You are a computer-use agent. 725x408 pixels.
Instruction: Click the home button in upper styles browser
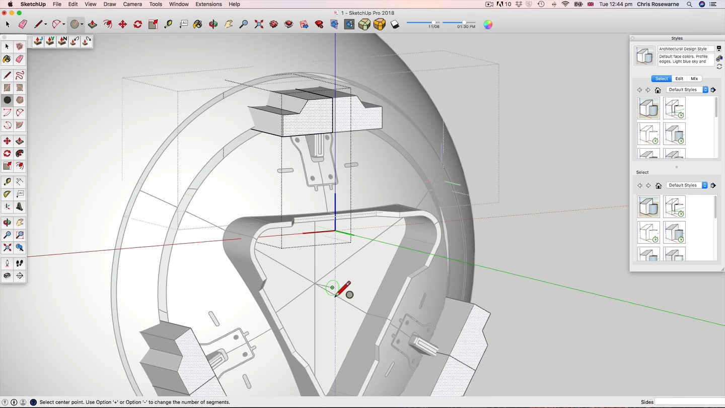pos(658,90)
